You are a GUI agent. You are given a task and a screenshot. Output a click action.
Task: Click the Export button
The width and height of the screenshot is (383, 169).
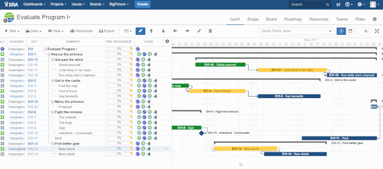(x=107, y=31)
